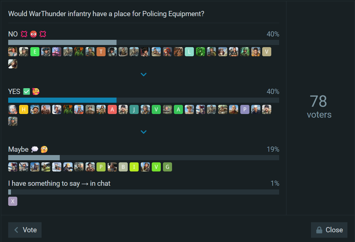The height and width of the screenshot is (242, 355).
Task: Select the 'I have something to say' option
Action: tap(59, 183)
